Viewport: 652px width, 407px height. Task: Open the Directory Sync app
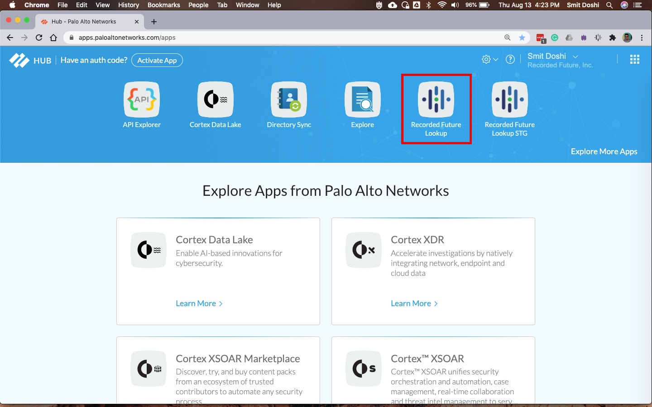289,99
